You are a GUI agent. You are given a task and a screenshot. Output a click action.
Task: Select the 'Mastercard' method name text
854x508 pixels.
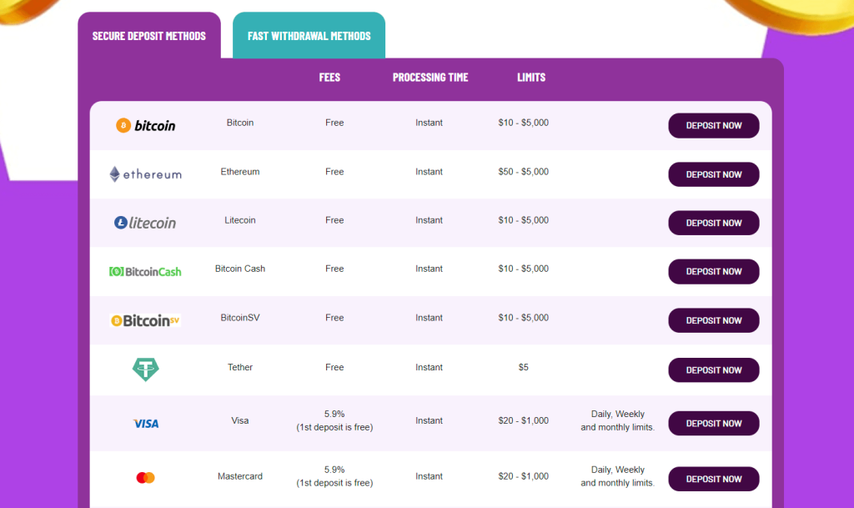coord(240,475)
